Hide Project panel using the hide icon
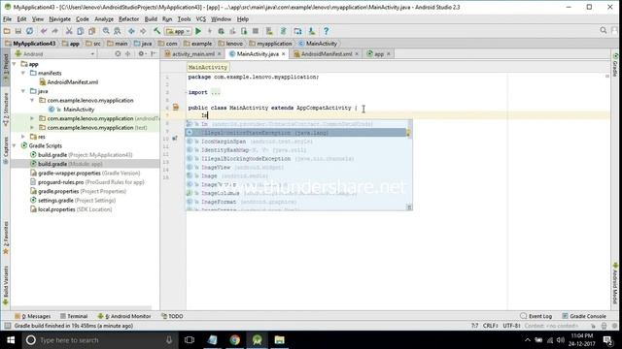Screen dimensions: 622x349 click(154, 54)
